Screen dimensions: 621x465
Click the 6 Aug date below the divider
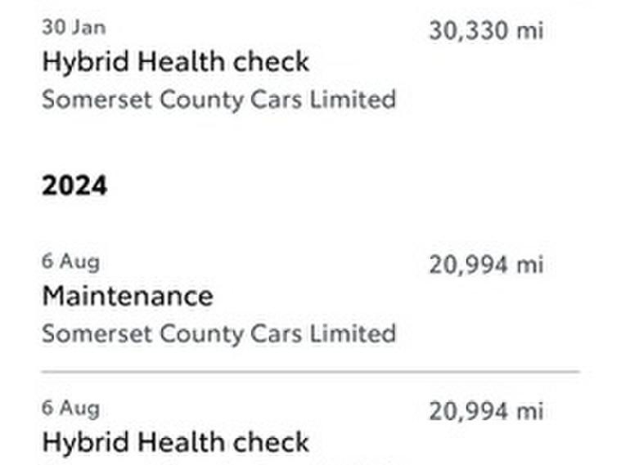(x=71, y=408)
